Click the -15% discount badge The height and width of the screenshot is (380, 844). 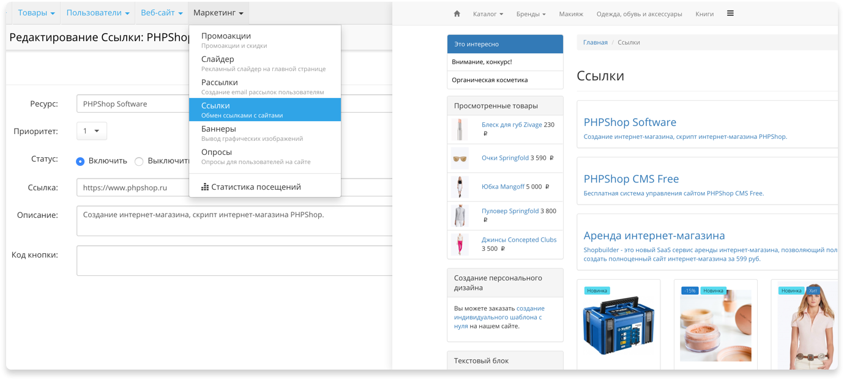[x=690, y=291]
